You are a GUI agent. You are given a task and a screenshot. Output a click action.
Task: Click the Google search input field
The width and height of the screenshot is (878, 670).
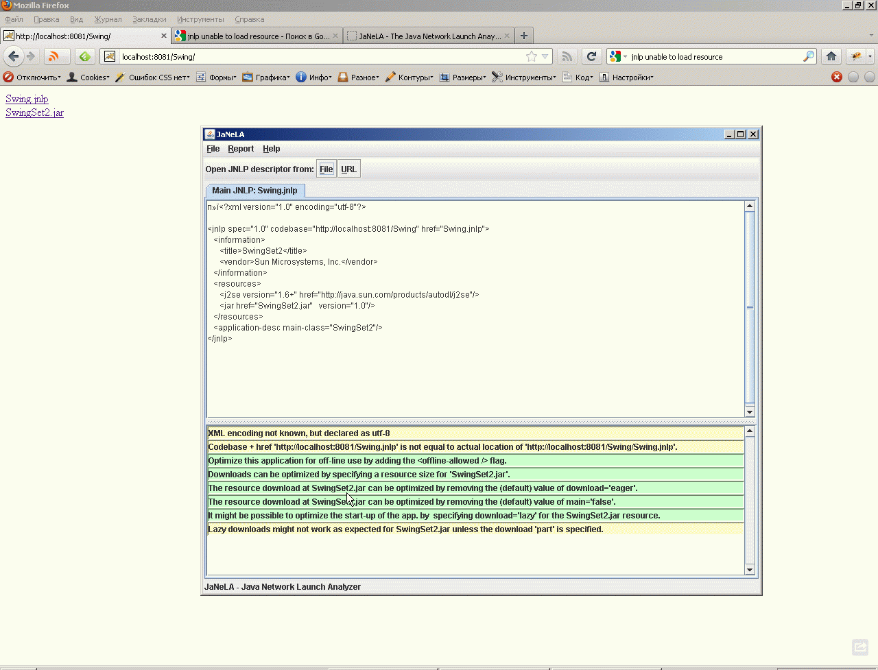coord(715,57)
